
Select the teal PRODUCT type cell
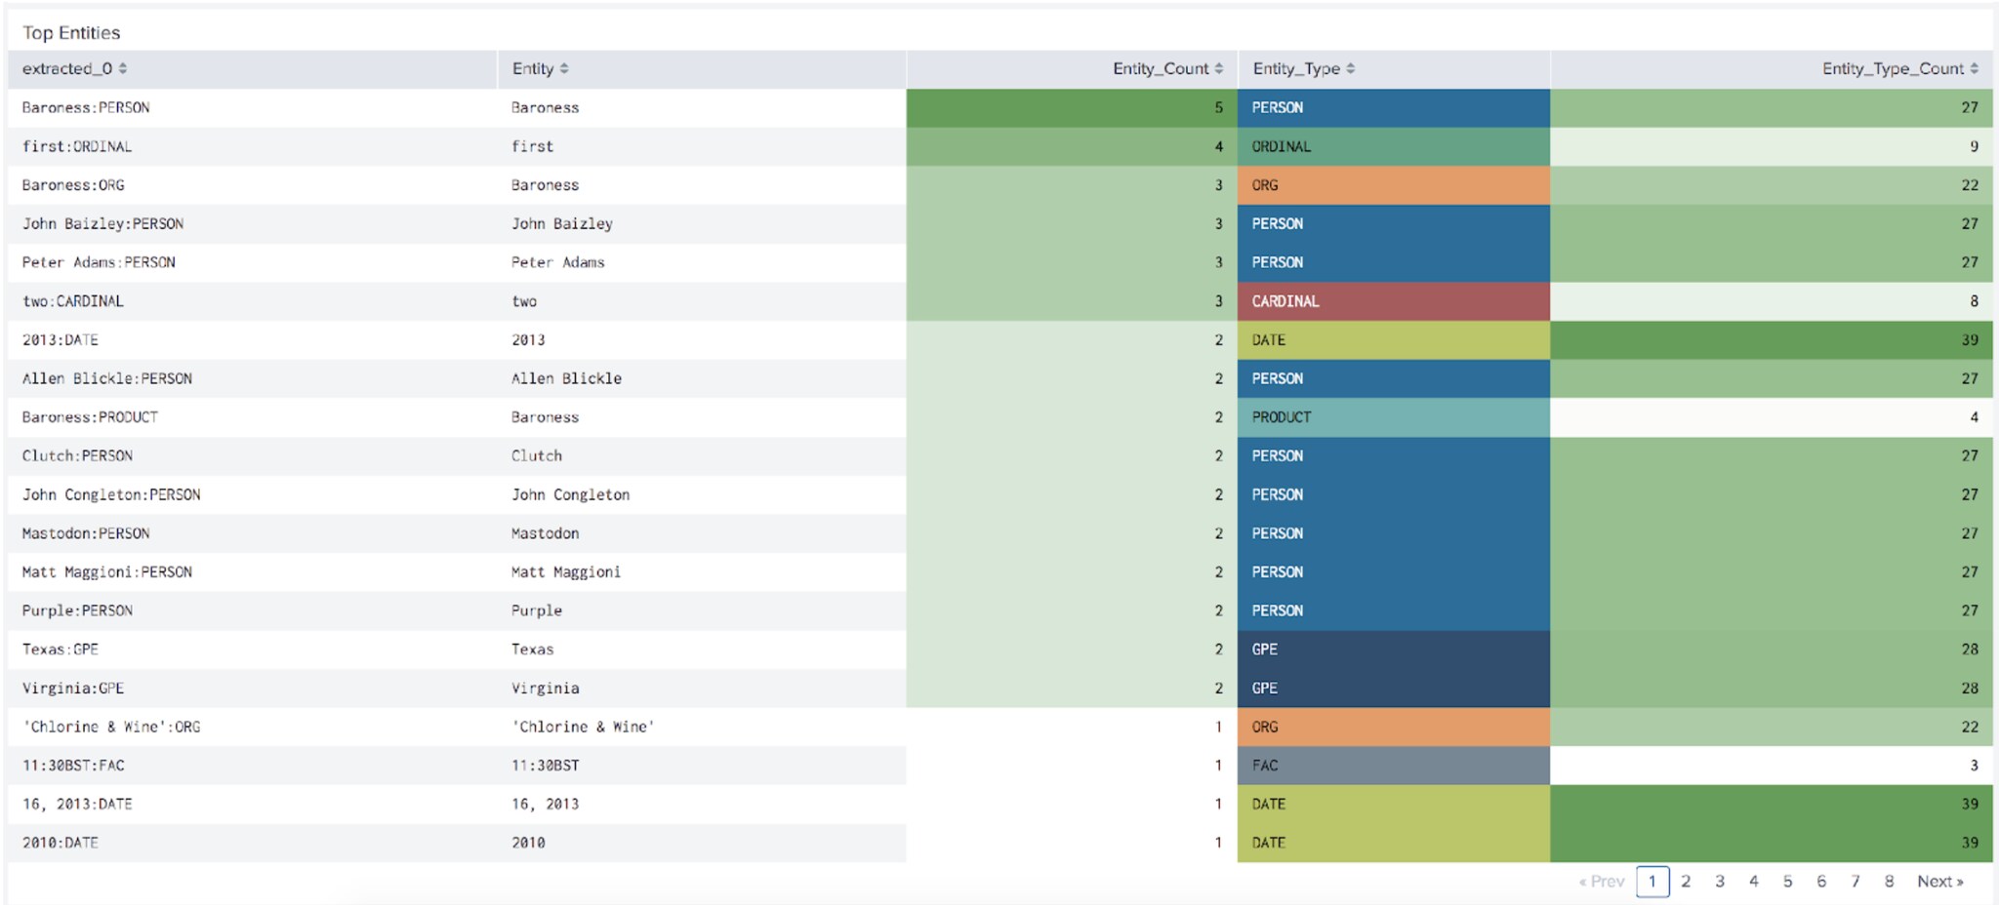[1393, 417]
